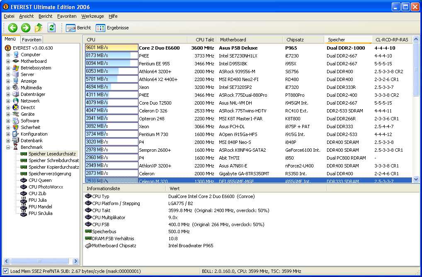This screenshot has width=422, height=277.
Task: Click the Informationsliste column header
Action: coord(125,189)
